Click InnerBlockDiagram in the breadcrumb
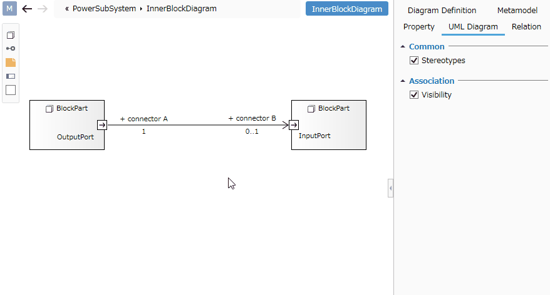 pyautogui.click(x=181, y=9)
